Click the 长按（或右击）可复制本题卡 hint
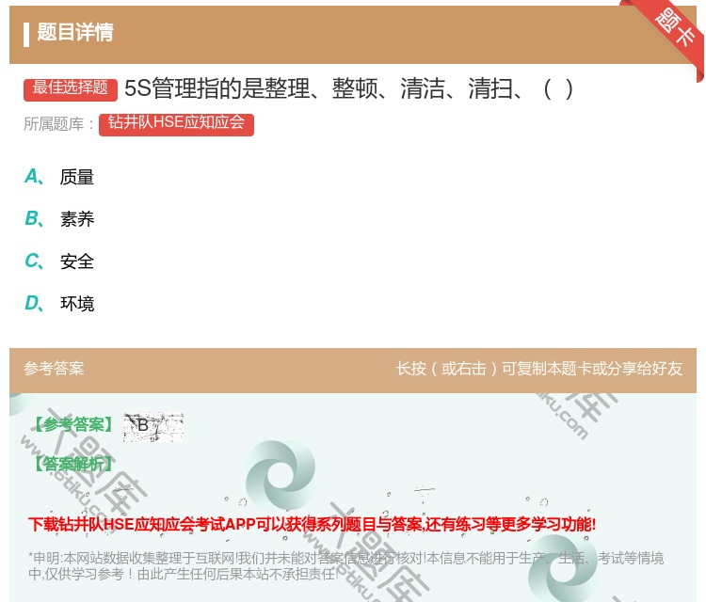Image resolution: width=706 pixels, height=602 pixels. (539, 369)
